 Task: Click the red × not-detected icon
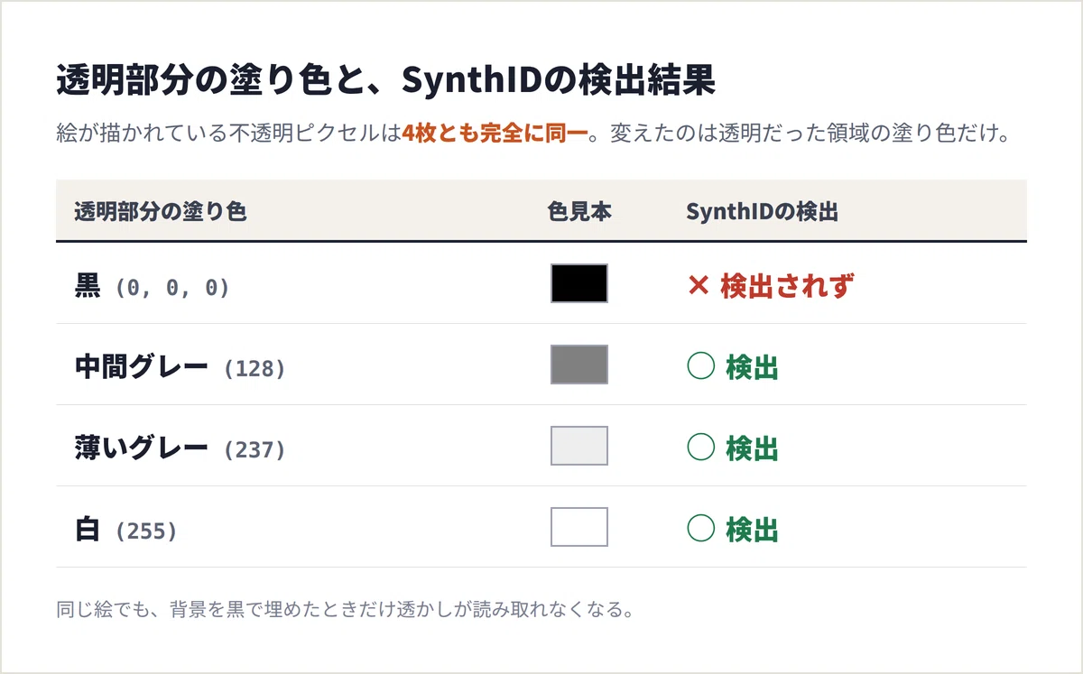[699, 287]
